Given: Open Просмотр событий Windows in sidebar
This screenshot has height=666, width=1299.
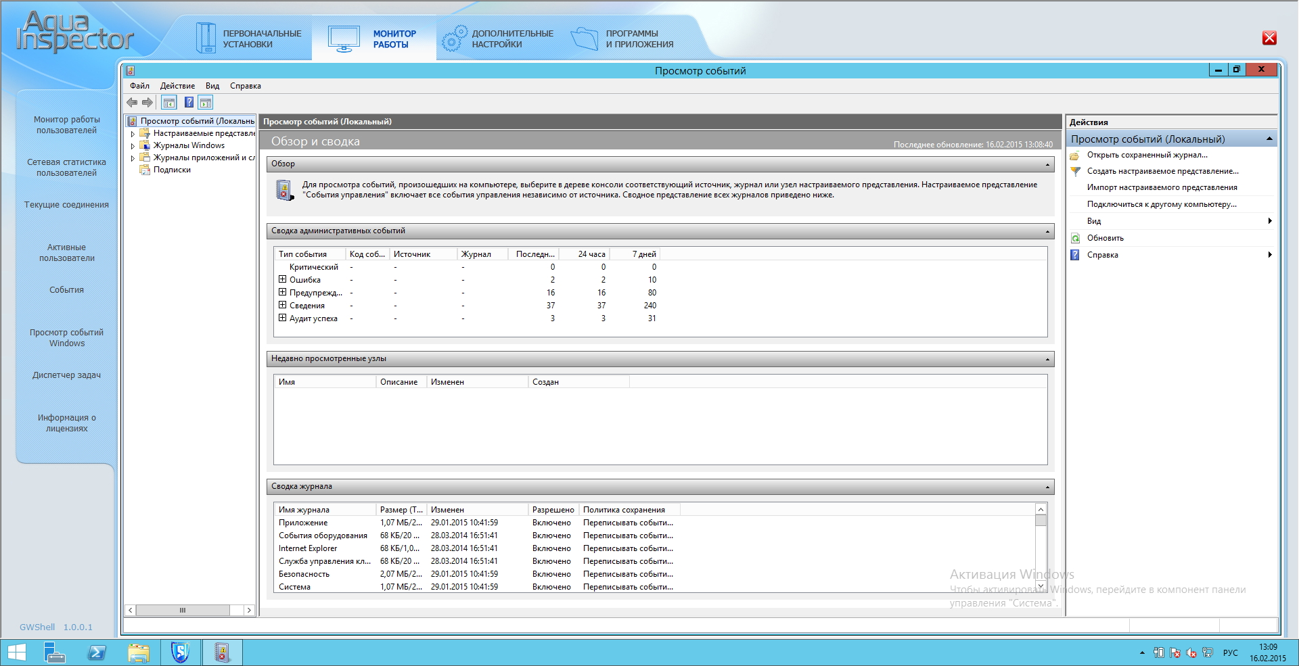Looking at the screenshot, I should point(67,338).
